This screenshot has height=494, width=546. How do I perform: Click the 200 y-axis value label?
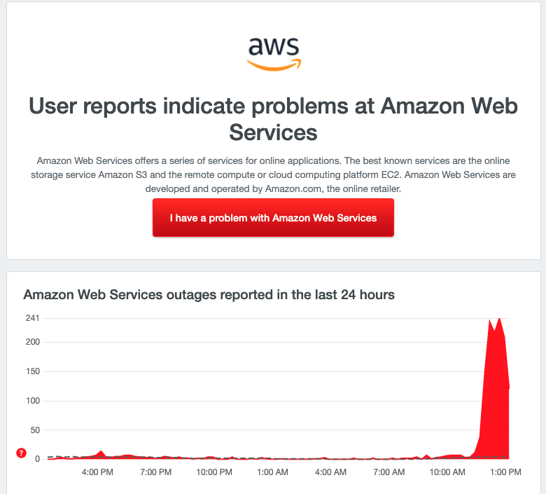33,342
